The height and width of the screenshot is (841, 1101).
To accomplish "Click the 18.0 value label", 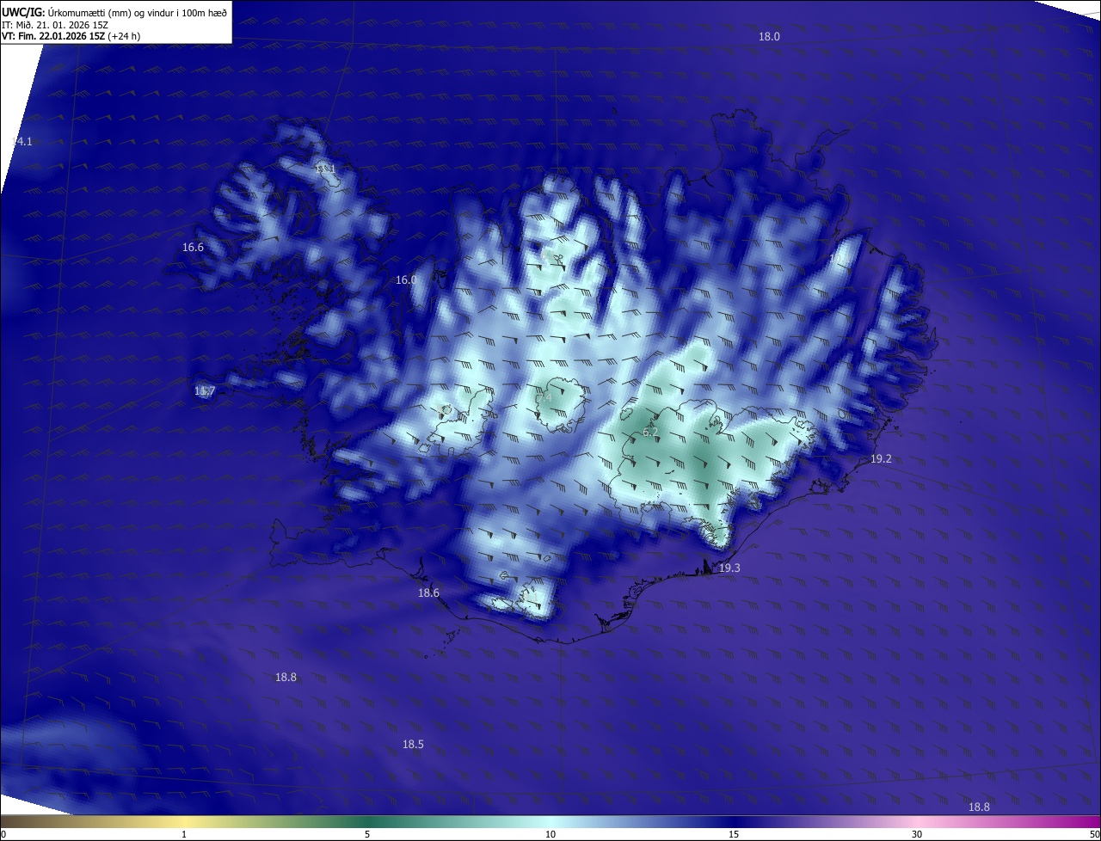I will click(769, 37).
